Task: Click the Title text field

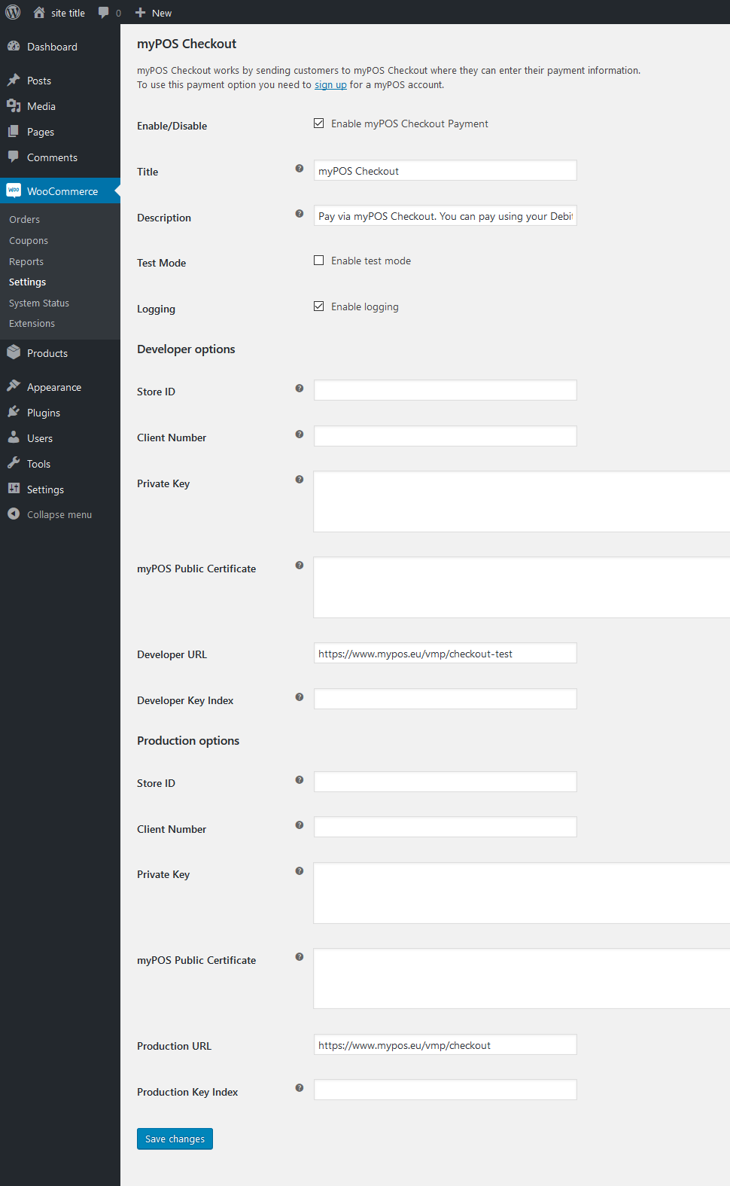Action: pyautogui.click(x=446, y=170)
